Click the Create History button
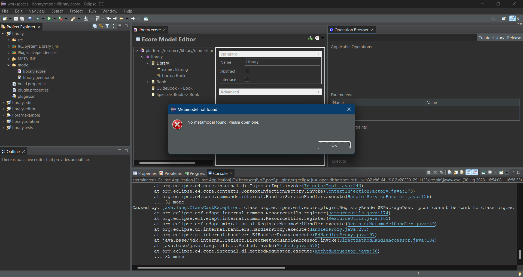This screenshot has height=277, width=523. [491, 38]
